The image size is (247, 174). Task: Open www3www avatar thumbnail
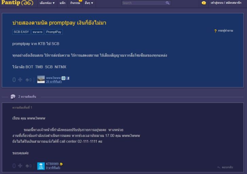[41, 79]
